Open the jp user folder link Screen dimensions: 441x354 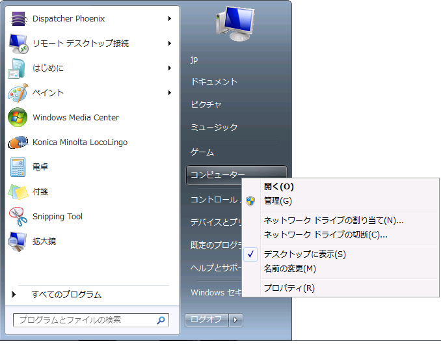(194, 60)
